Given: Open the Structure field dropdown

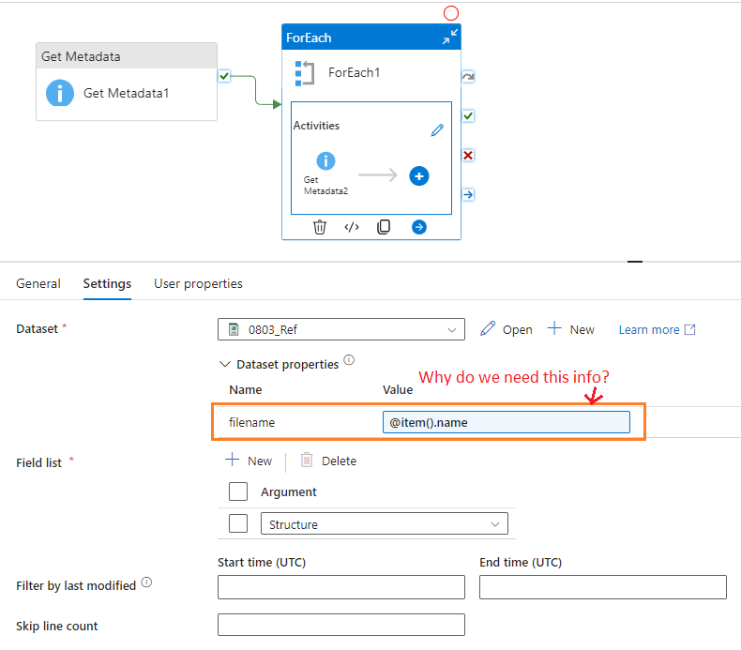Looking at the screenshot, I should point(385,523).
